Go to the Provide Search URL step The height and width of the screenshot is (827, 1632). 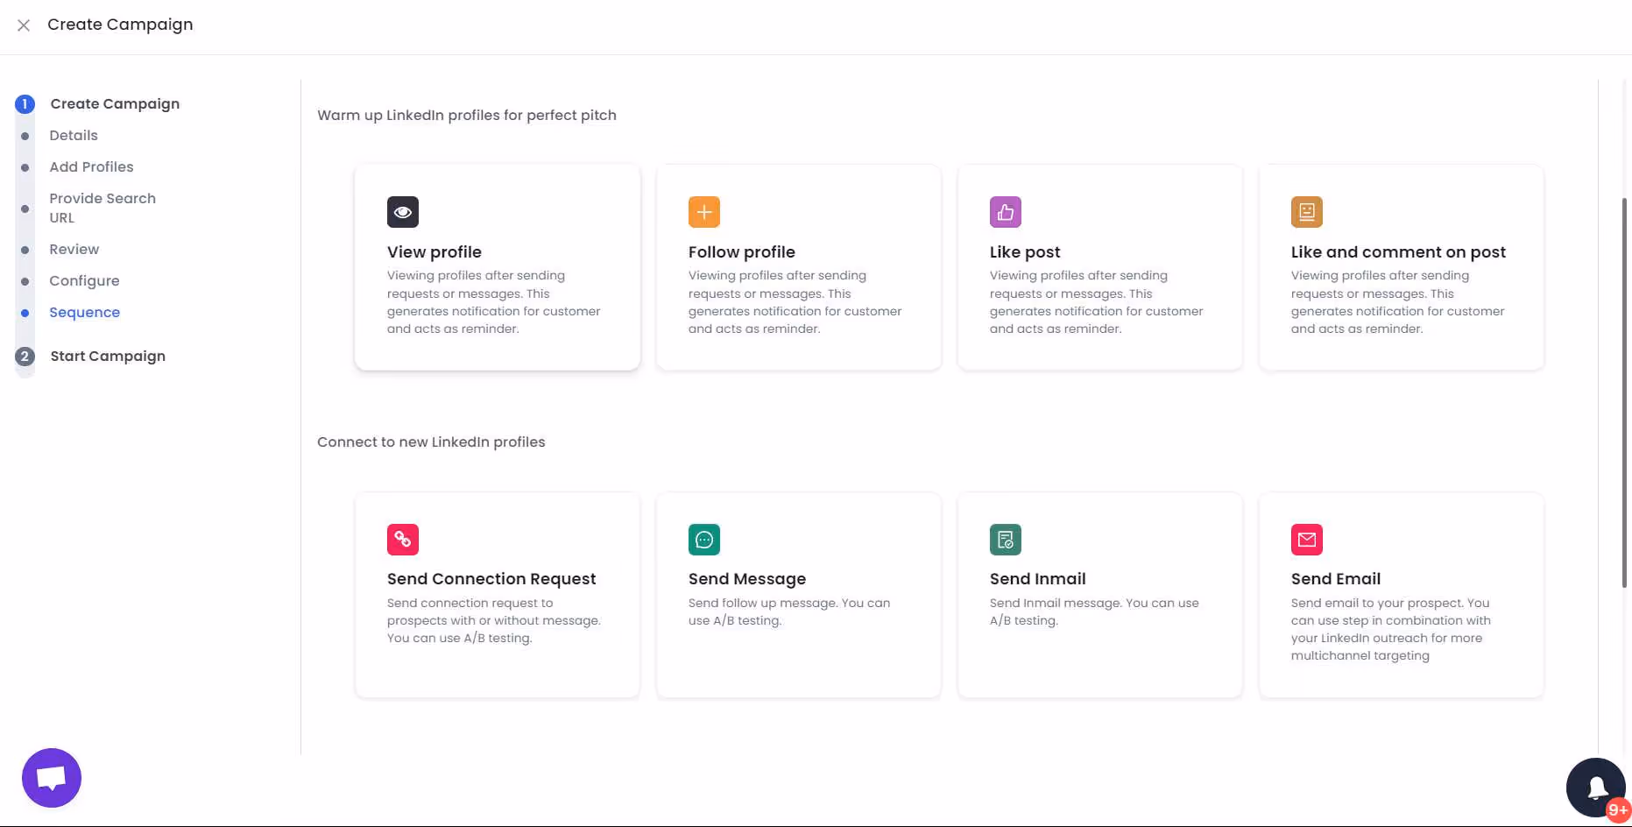102,208
